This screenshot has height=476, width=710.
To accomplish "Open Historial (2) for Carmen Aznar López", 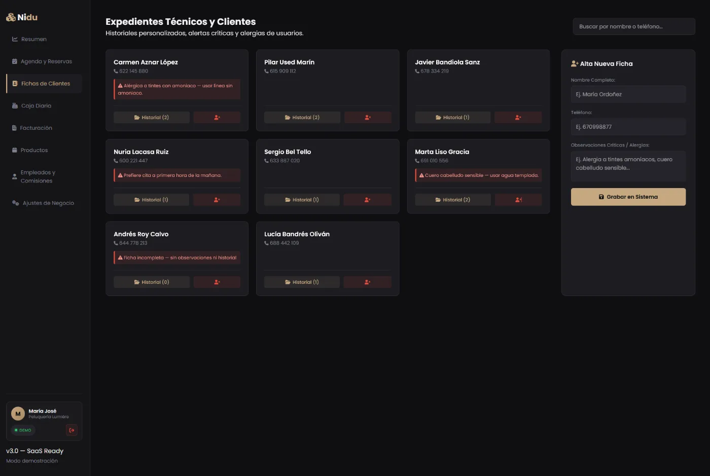I will point(152,118).
